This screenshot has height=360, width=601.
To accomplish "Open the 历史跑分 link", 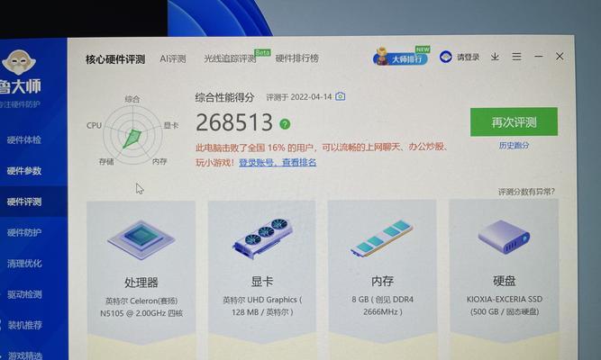I will pyautogui.click(x=514, y=146).
